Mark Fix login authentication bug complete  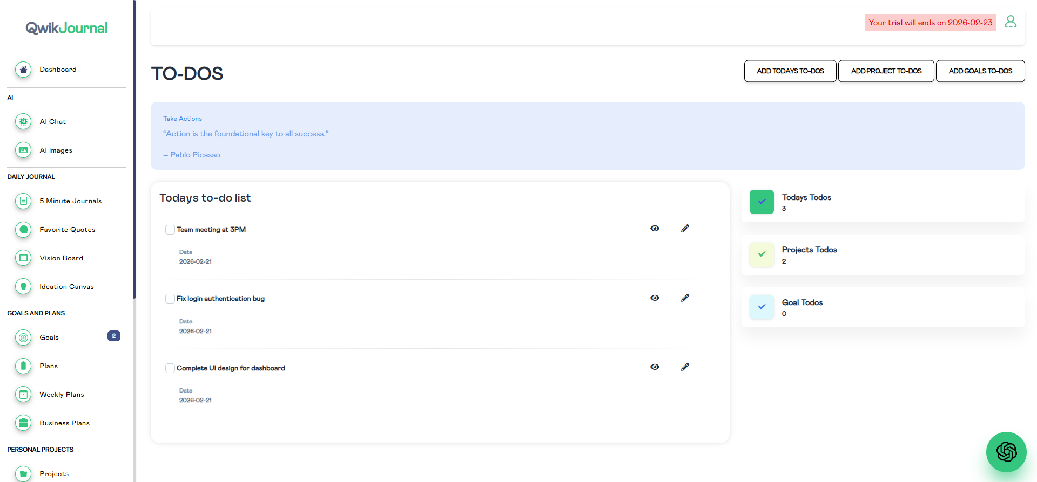tap(170, 299)
